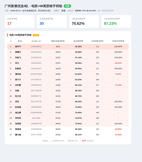Click the 55.88% call rate cell
Image resolution: width=142 pixels, height=162 pixels.
pos(78,52)
